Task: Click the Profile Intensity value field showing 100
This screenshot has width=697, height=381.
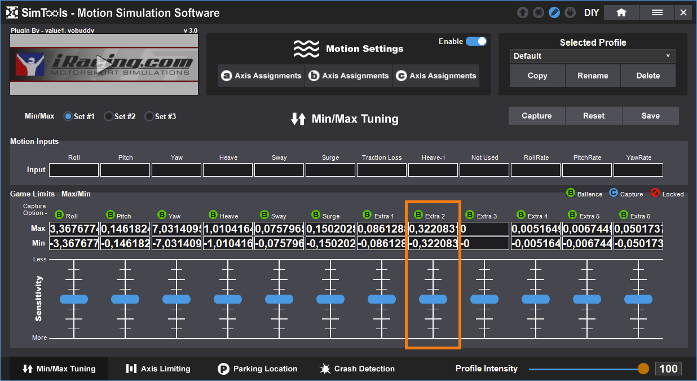Action: pos(668,369)
